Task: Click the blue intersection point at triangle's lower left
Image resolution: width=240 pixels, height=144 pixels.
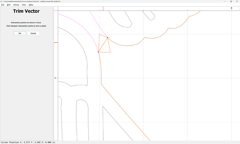Action: (x=98, y=52)
